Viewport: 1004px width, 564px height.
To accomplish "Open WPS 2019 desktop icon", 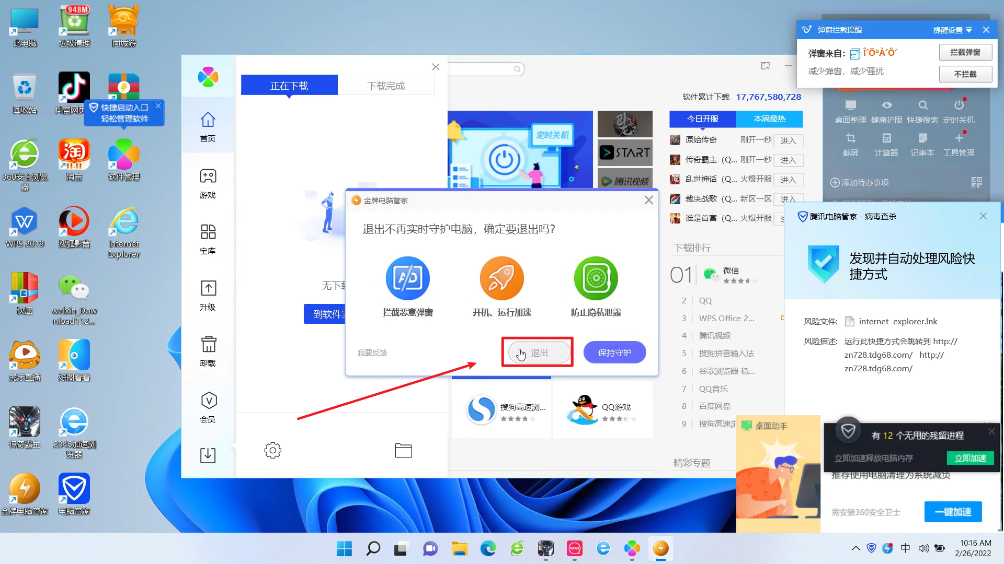I will (25, 227).
